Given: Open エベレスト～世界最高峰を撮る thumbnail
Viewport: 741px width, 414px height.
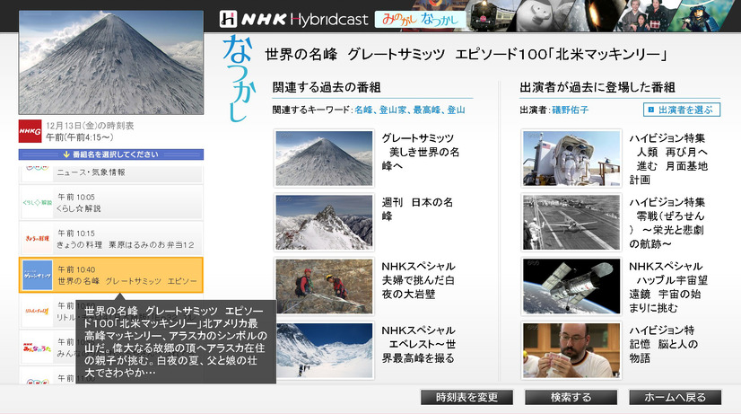Looking at the screenshot, I should pos(324,350).
